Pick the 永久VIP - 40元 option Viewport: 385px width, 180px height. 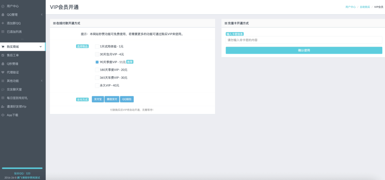(97, 85)
